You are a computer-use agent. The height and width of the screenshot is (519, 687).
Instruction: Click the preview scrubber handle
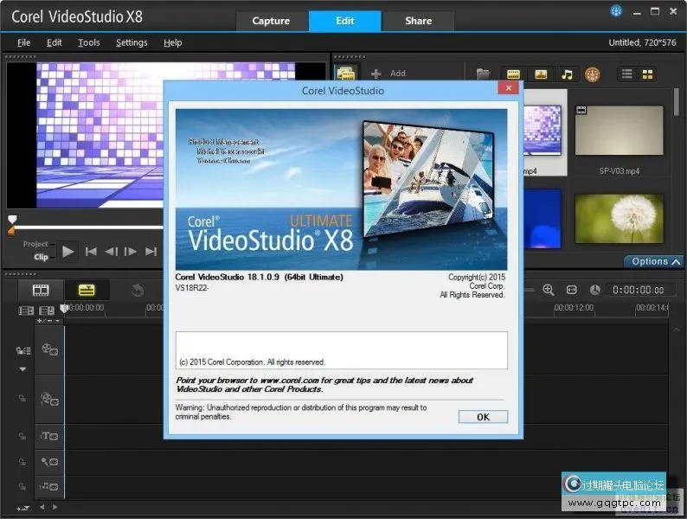click(12, 221)
